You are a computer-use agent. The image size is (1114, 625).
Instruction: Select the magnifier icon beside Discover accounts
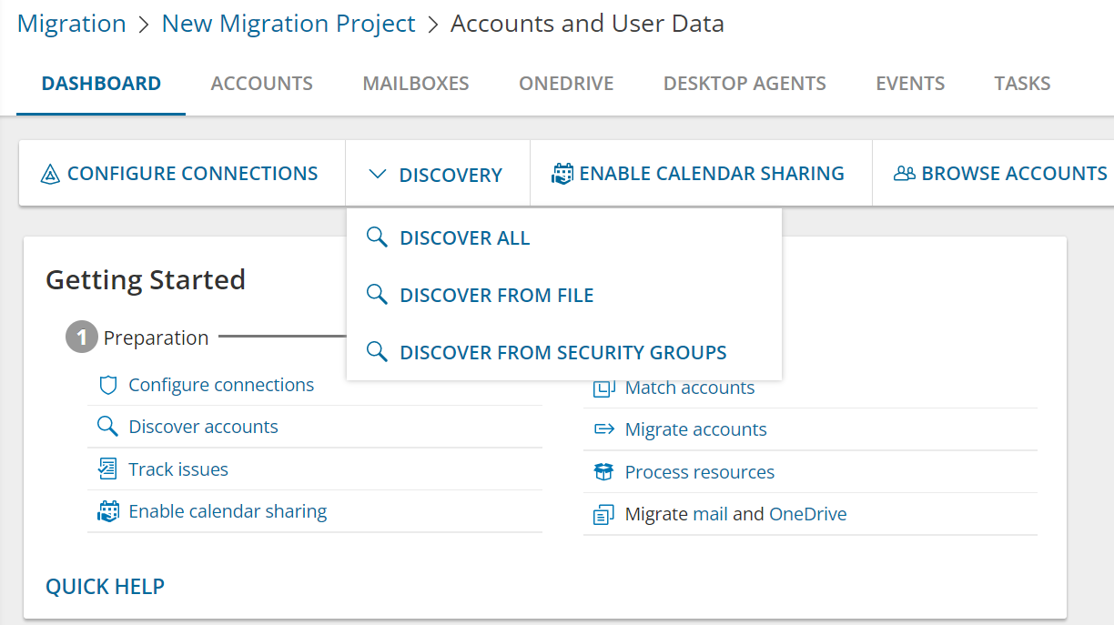pos(108,426)
